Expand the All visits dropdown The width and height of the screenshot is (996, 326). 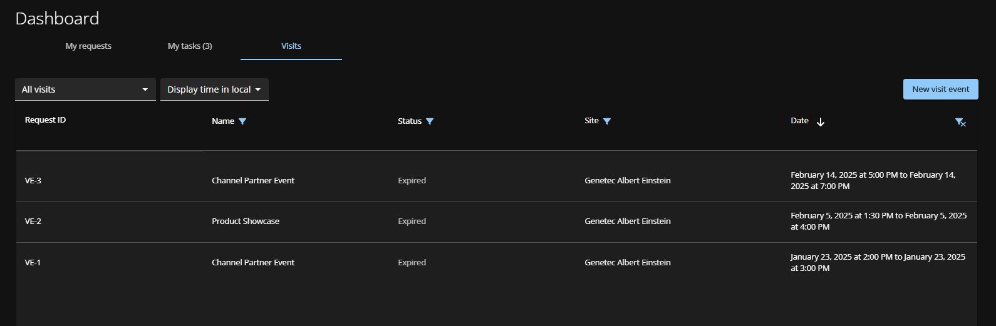coord(85,89)
